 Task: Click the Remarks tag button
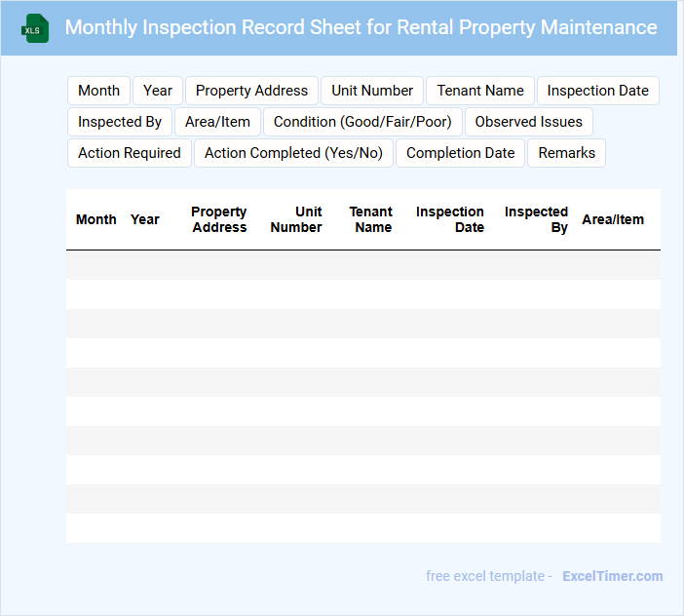pos(567,153)
